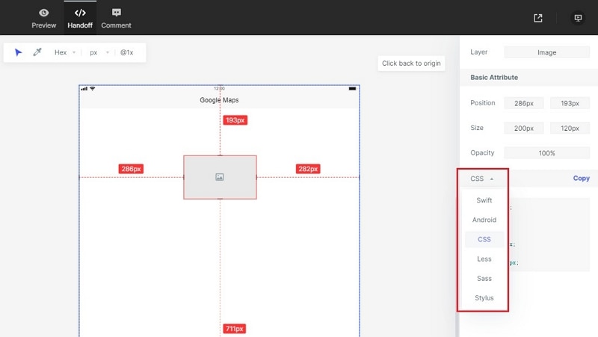This screenshot has height=337, width=598.
Task: Select Sass code output option
Action: (x=484, y=278)
